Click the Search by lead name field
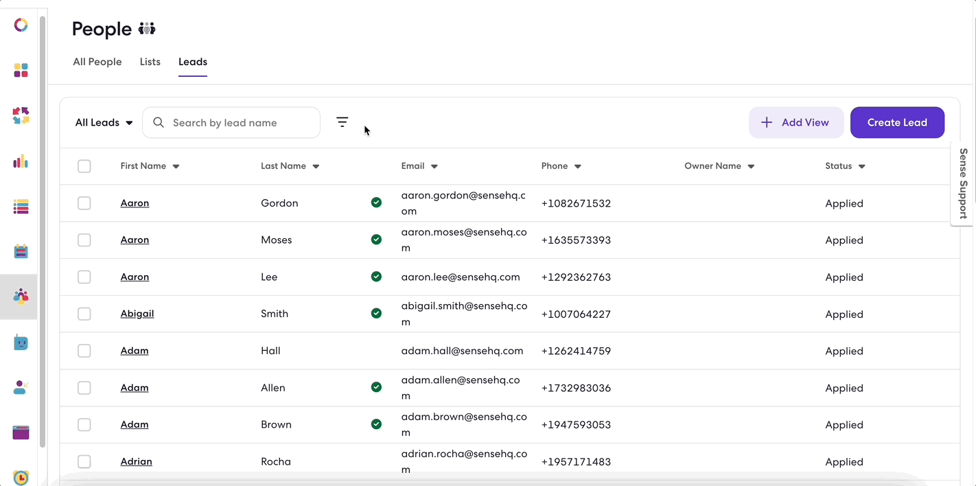Image resolution: width=976 pixels, height=486 pixels. 231,122
